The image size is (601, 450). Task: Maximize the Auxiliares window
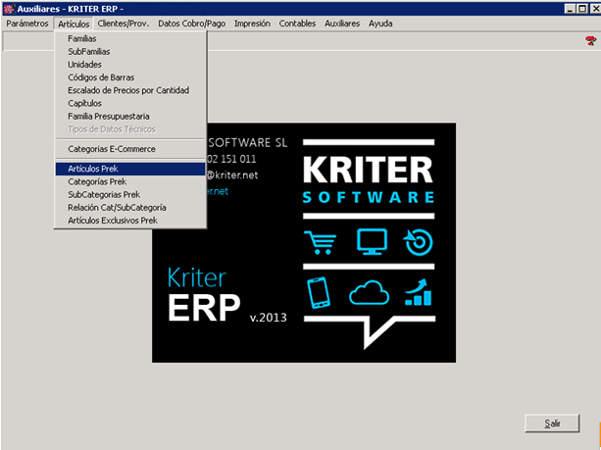coord(582,9)
